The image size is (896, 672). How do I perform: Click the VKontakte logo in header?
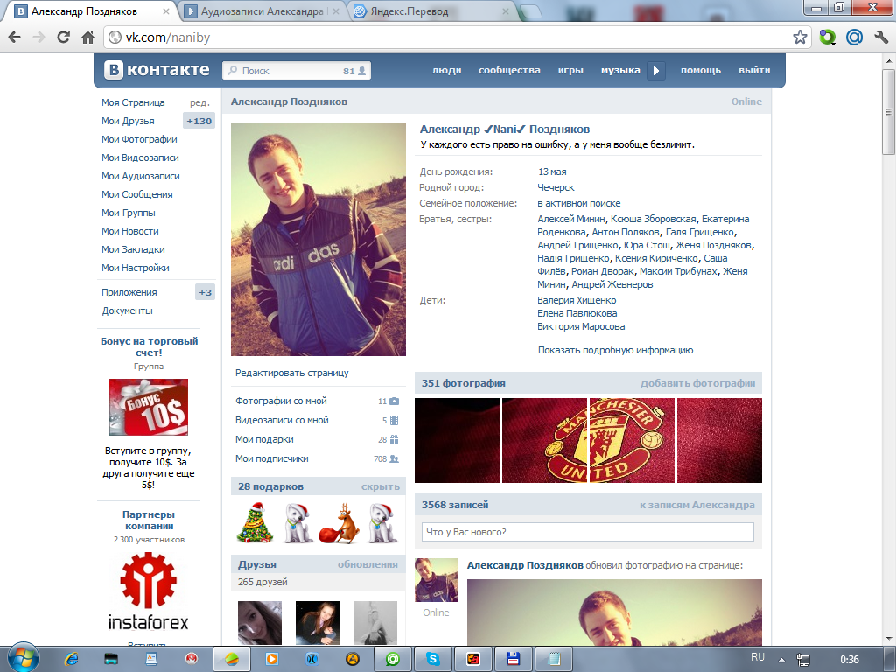pos(157,70)
